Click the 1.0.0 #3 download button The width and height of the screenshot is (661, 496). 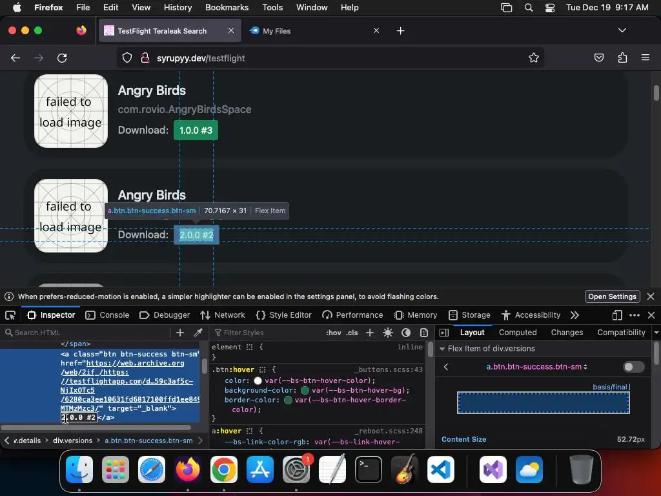(x=196, y=130)
